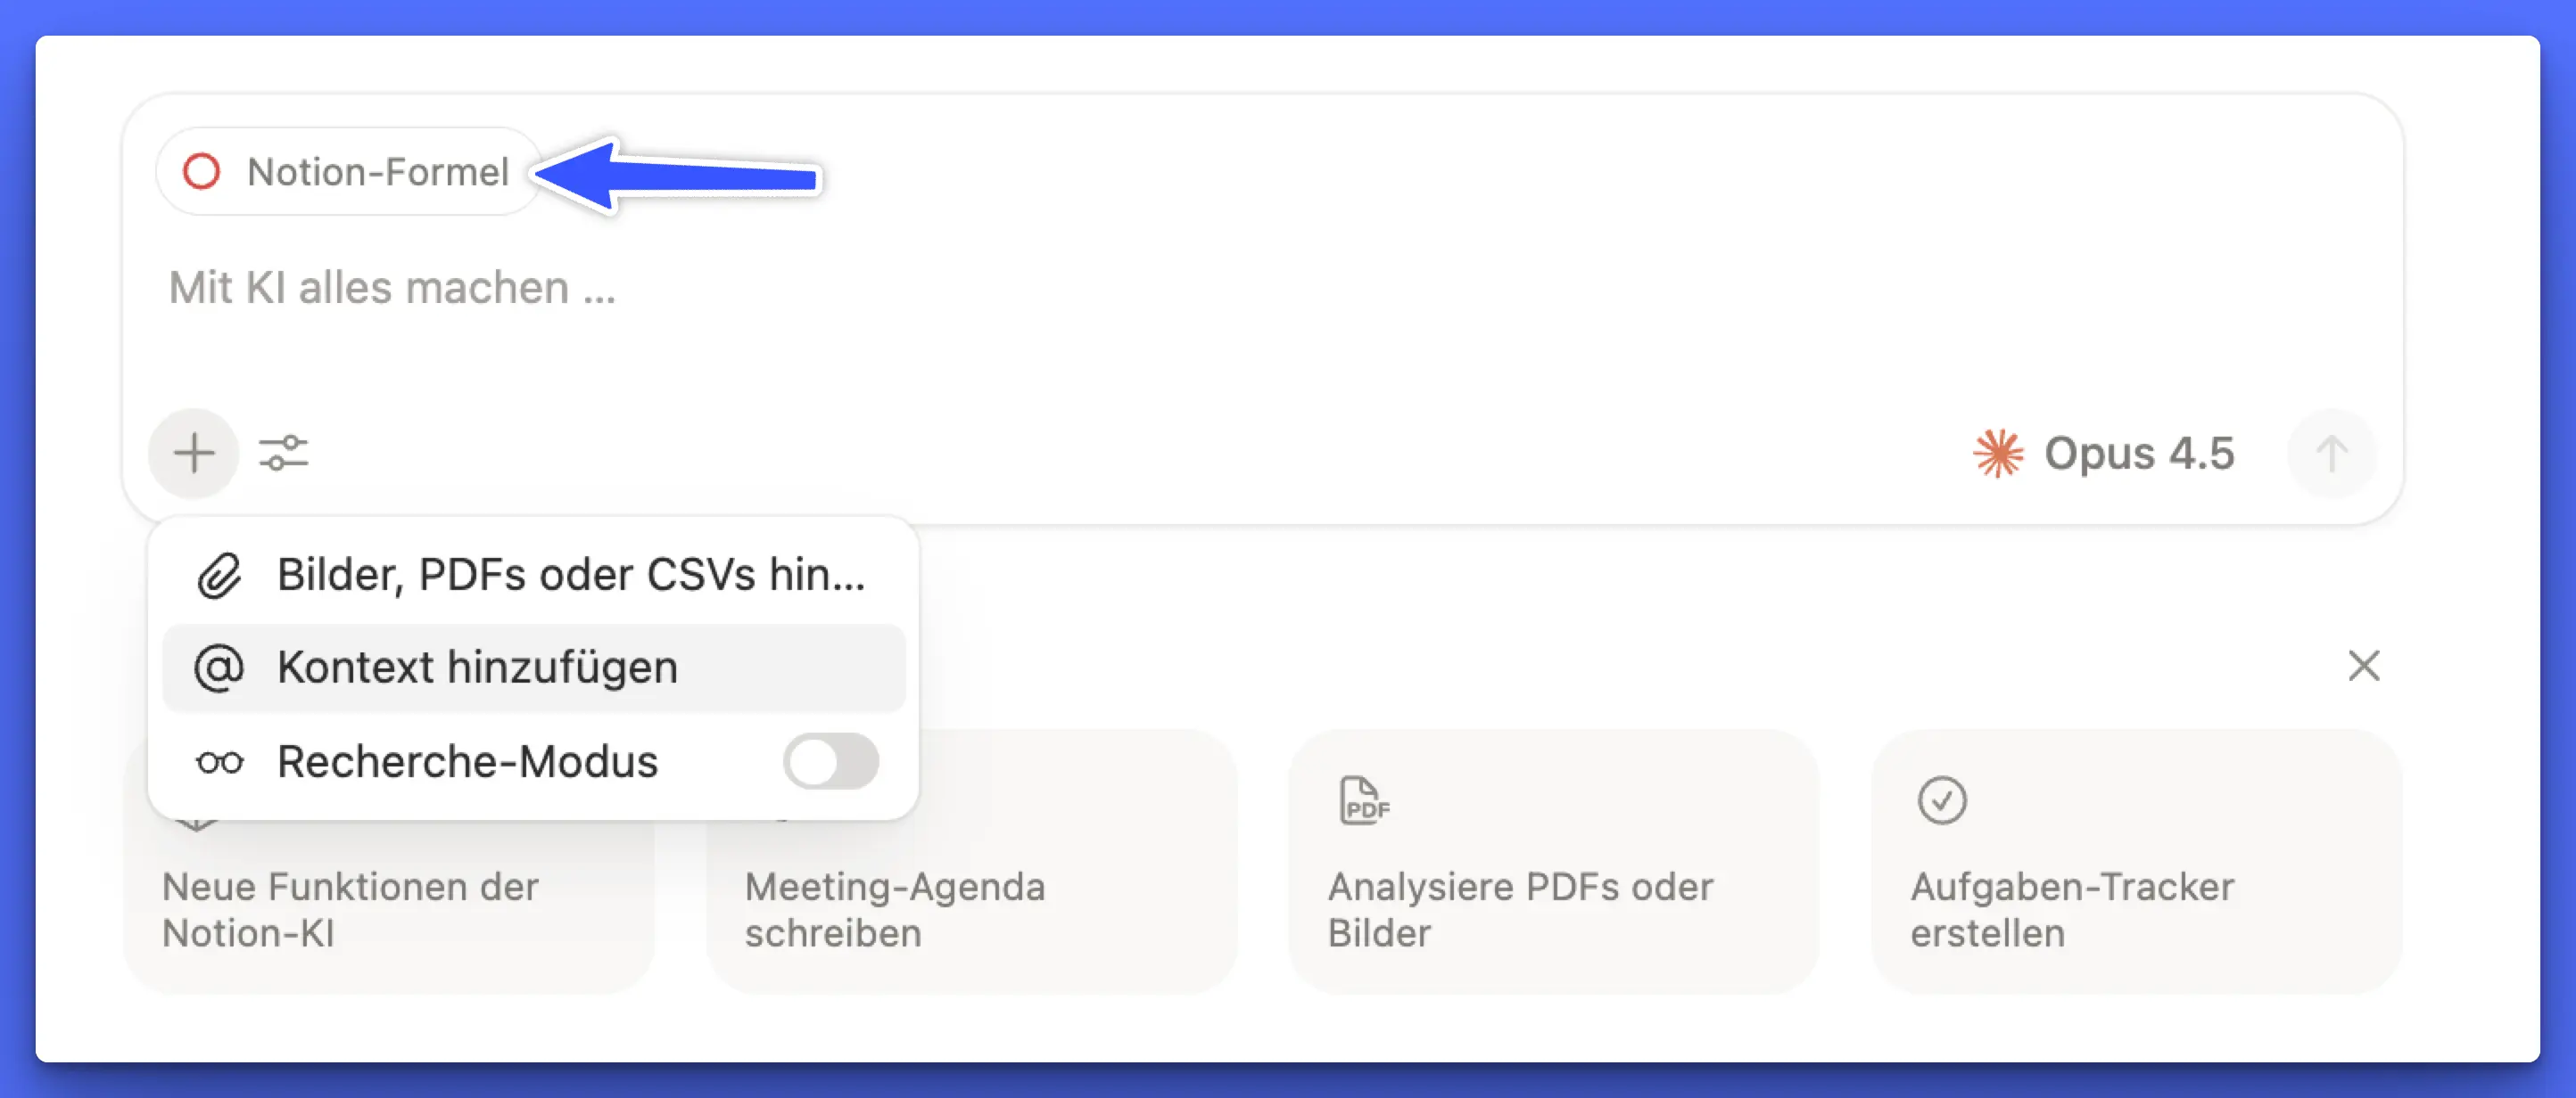This screenshot has width=2576, height=1098.
Task: Dismiss suggestions with the X button
Action: pyautogui.click(x=2363, y=666)
